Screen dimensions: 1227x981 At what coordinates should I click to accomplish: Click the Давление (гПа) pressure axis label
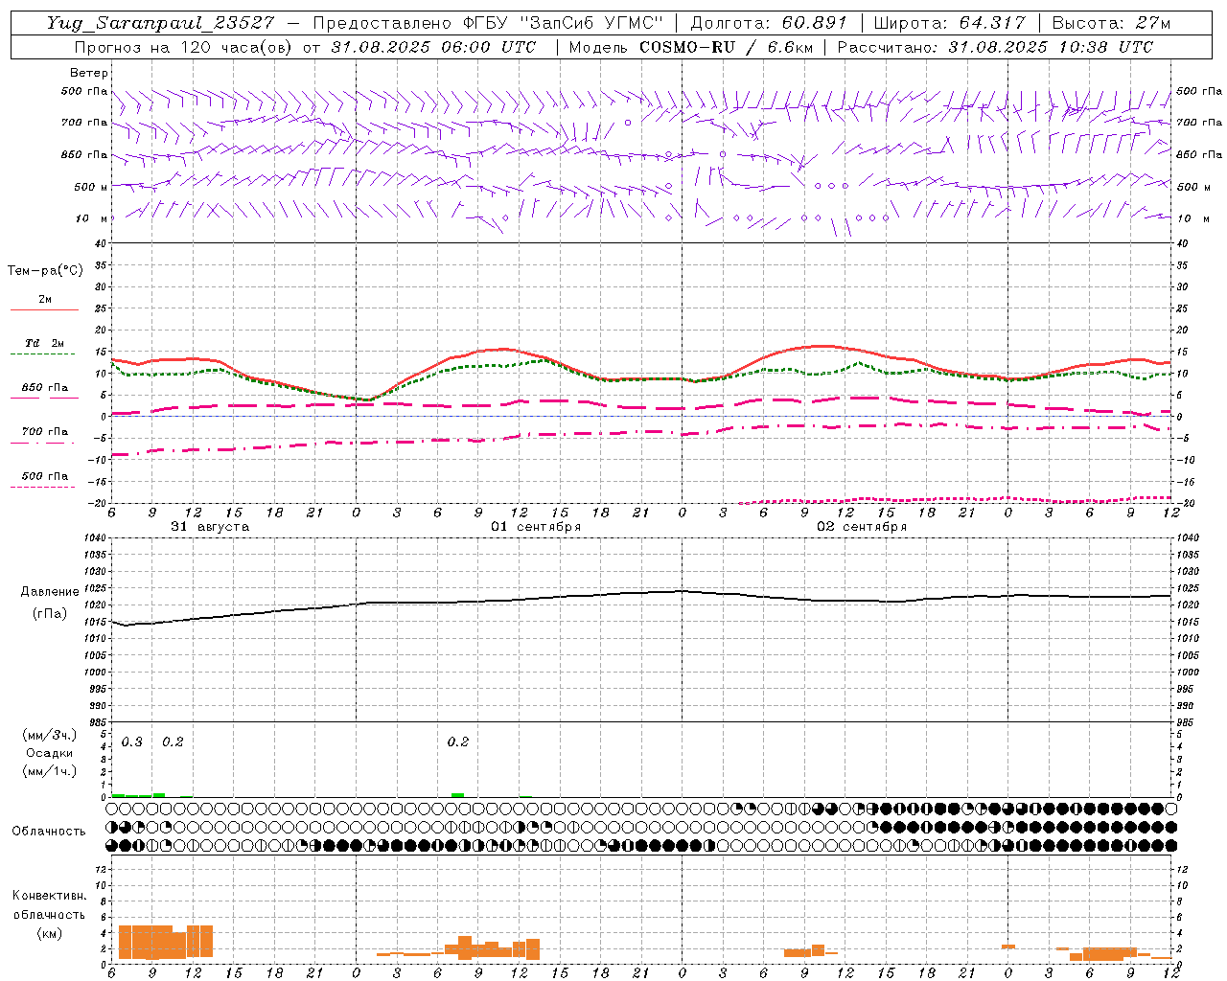pyautogui.click(x=50, y=603)
